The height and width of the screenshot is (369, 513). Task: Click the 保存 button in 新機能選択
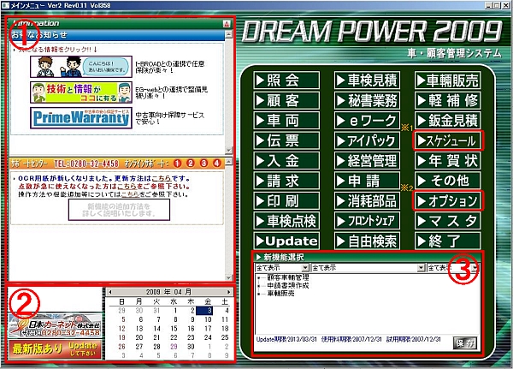click(x=465, y=343)
